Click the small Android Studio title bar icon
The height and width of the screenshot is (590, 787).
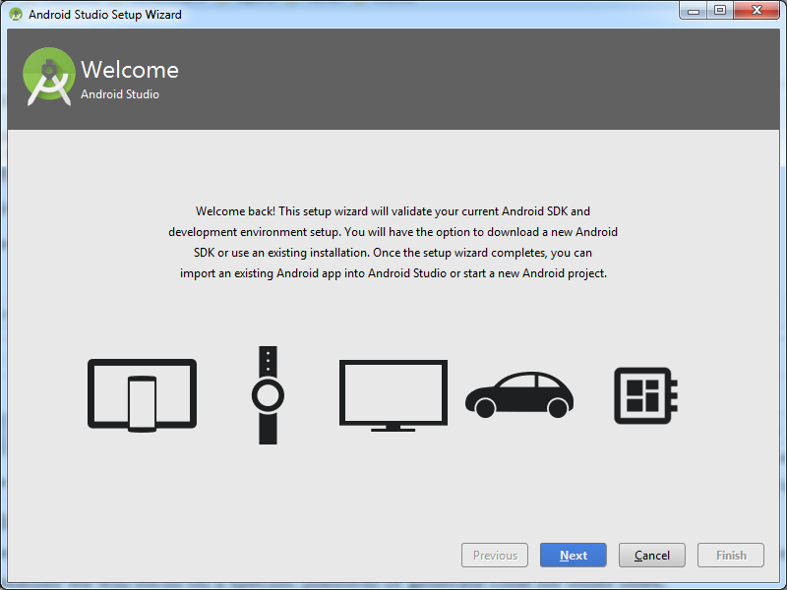16,14
